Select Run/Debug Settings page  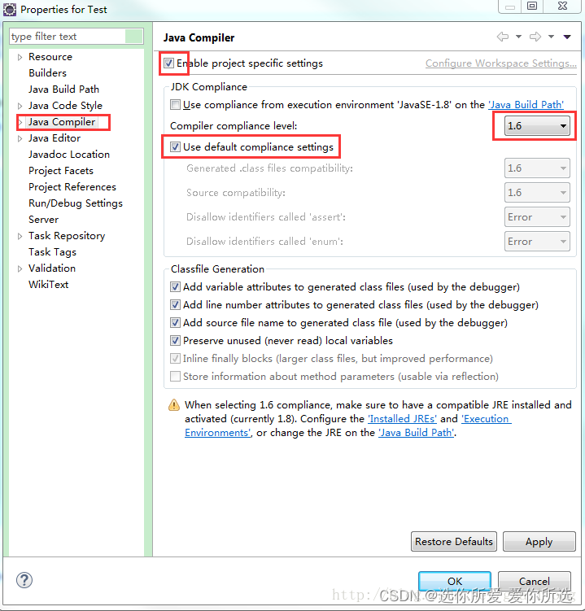[76, 203]
